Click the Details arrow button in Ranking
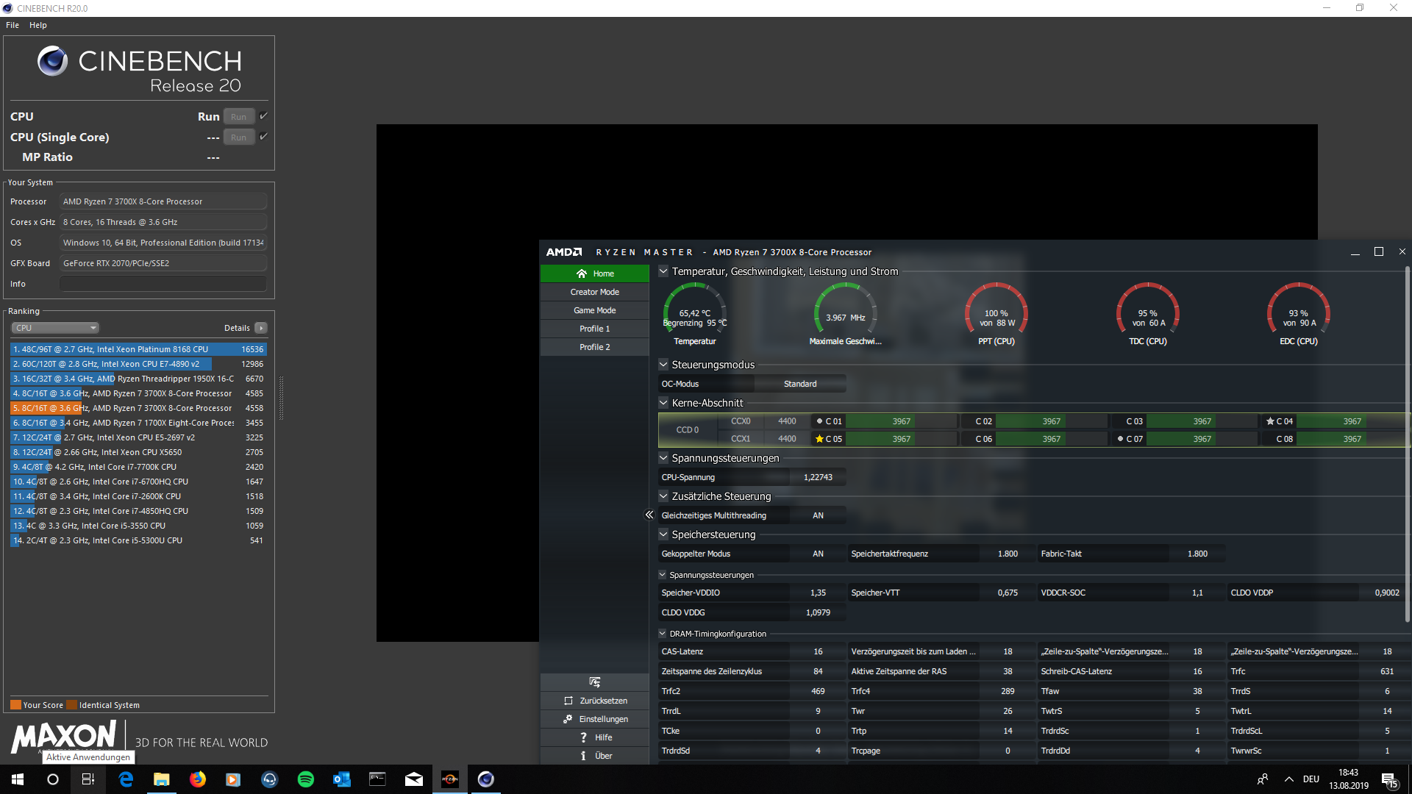The image size is (1412, 794). [x=261, y=328]
